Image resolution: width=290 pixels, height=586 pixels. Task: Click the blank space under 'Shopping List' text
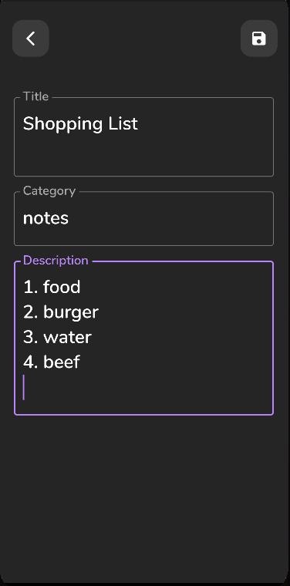click(x=144, y=155)
